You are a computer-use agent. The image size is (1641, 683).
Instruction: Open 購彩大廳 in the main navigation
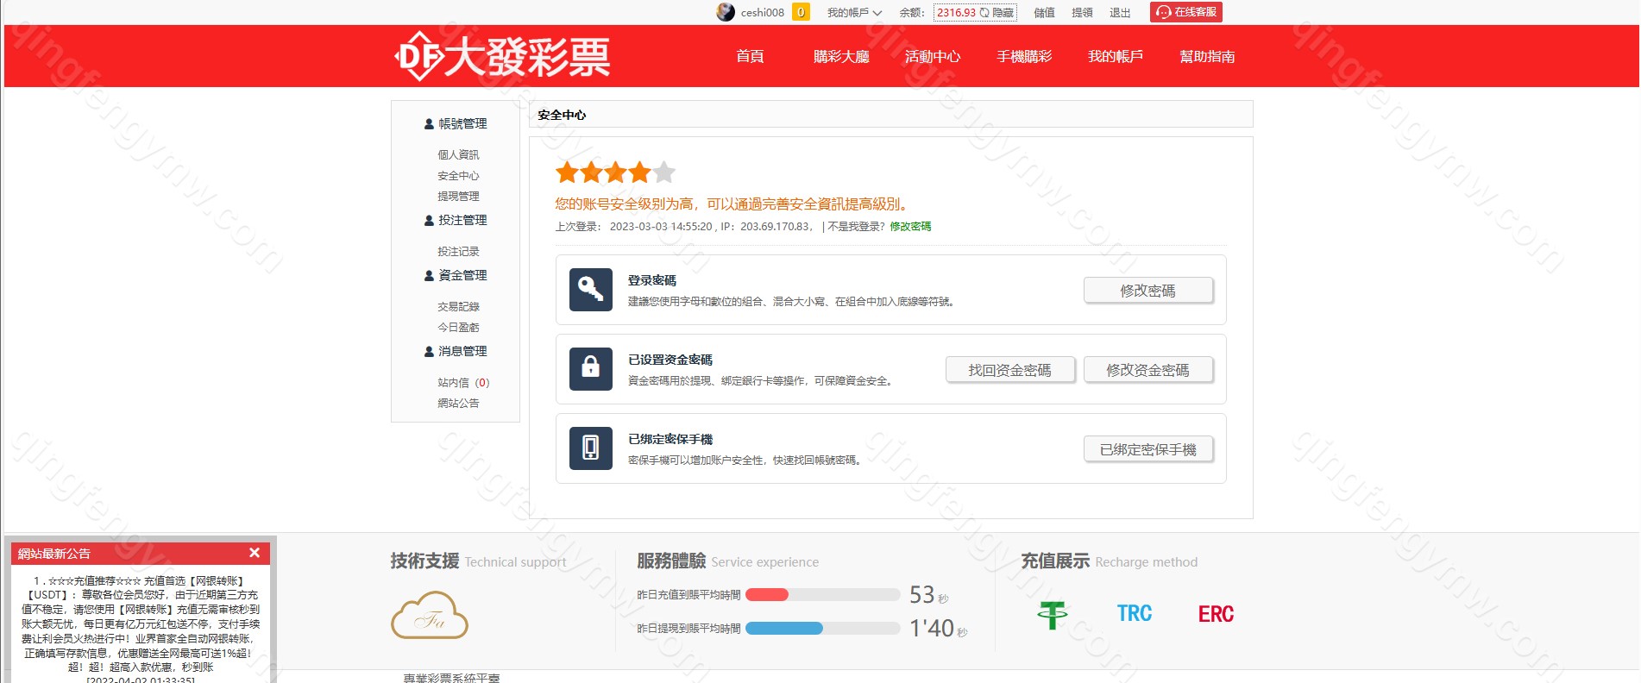[x=841, y=57]
